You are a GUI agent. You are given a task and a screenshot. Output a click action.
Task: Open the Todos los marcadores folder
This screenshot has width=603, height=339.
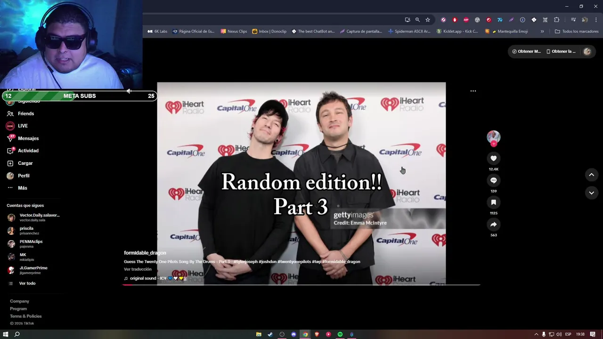[577, 32]
